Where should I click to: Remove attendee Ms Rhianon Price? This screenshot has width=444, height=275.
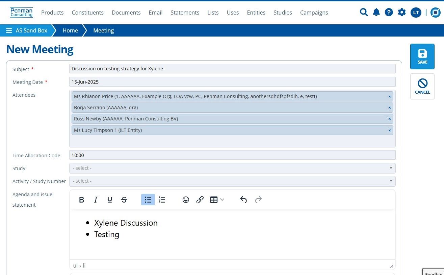coord(389,96)
